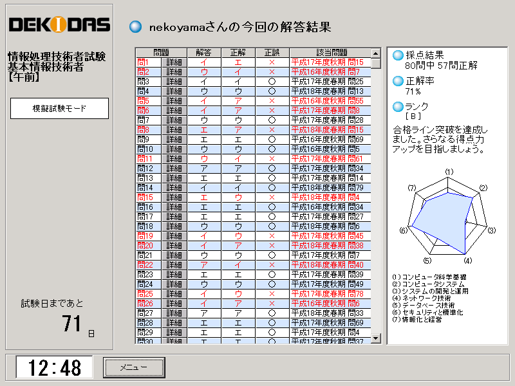Click the 該当問題 column header
Image resolution: width=515 pixels, height=386 pixels.
pyautogui.click(x=330, y=52)
